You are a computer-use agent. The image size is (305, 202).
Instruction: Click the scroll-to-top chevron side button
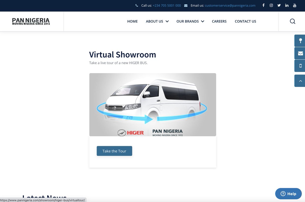tap(300, 81)
